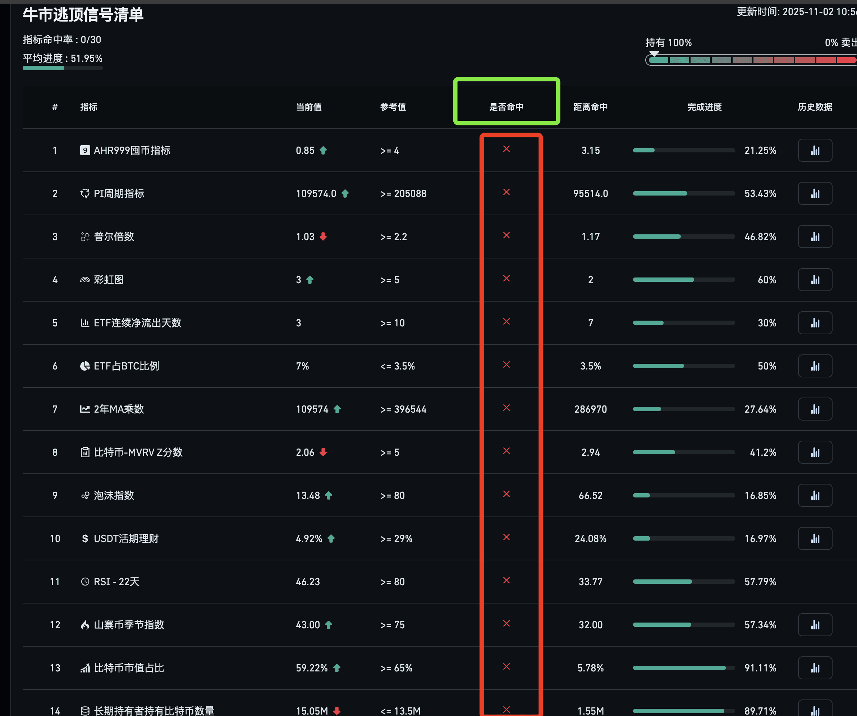Screen dimensions: 857x716
Task: Open history chart for AHR999囤币指标
Action: pos(815,151)
